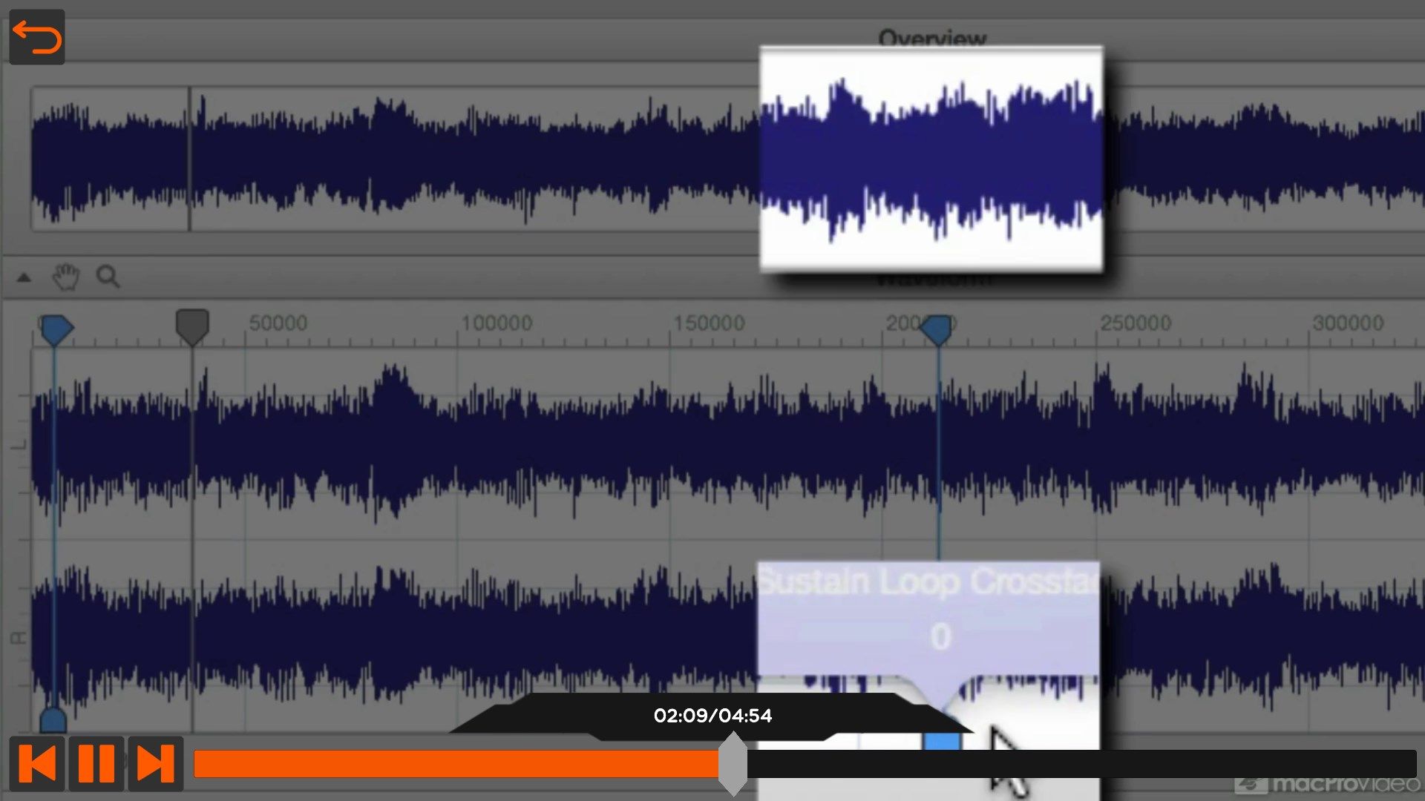The width and height of the screenshot is (1425, 801).
Task: Click the 300000 ruler label
Action: [1348, 323]
